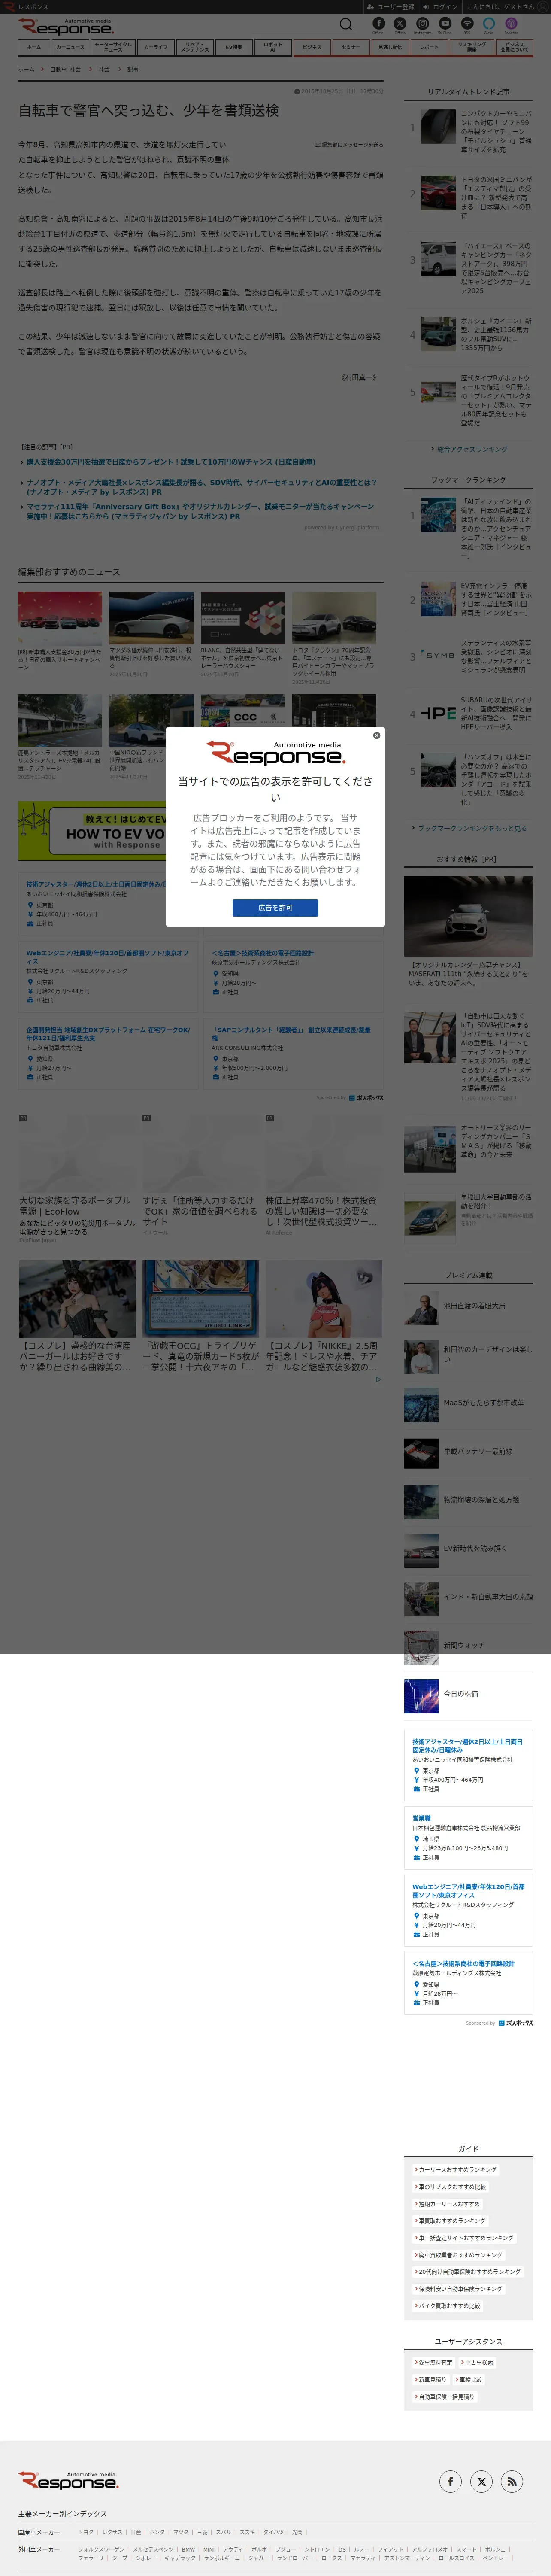Click 新車見積り assistance button
The height and width of the screenshot is (2576, 551).
coord(431,2379)
